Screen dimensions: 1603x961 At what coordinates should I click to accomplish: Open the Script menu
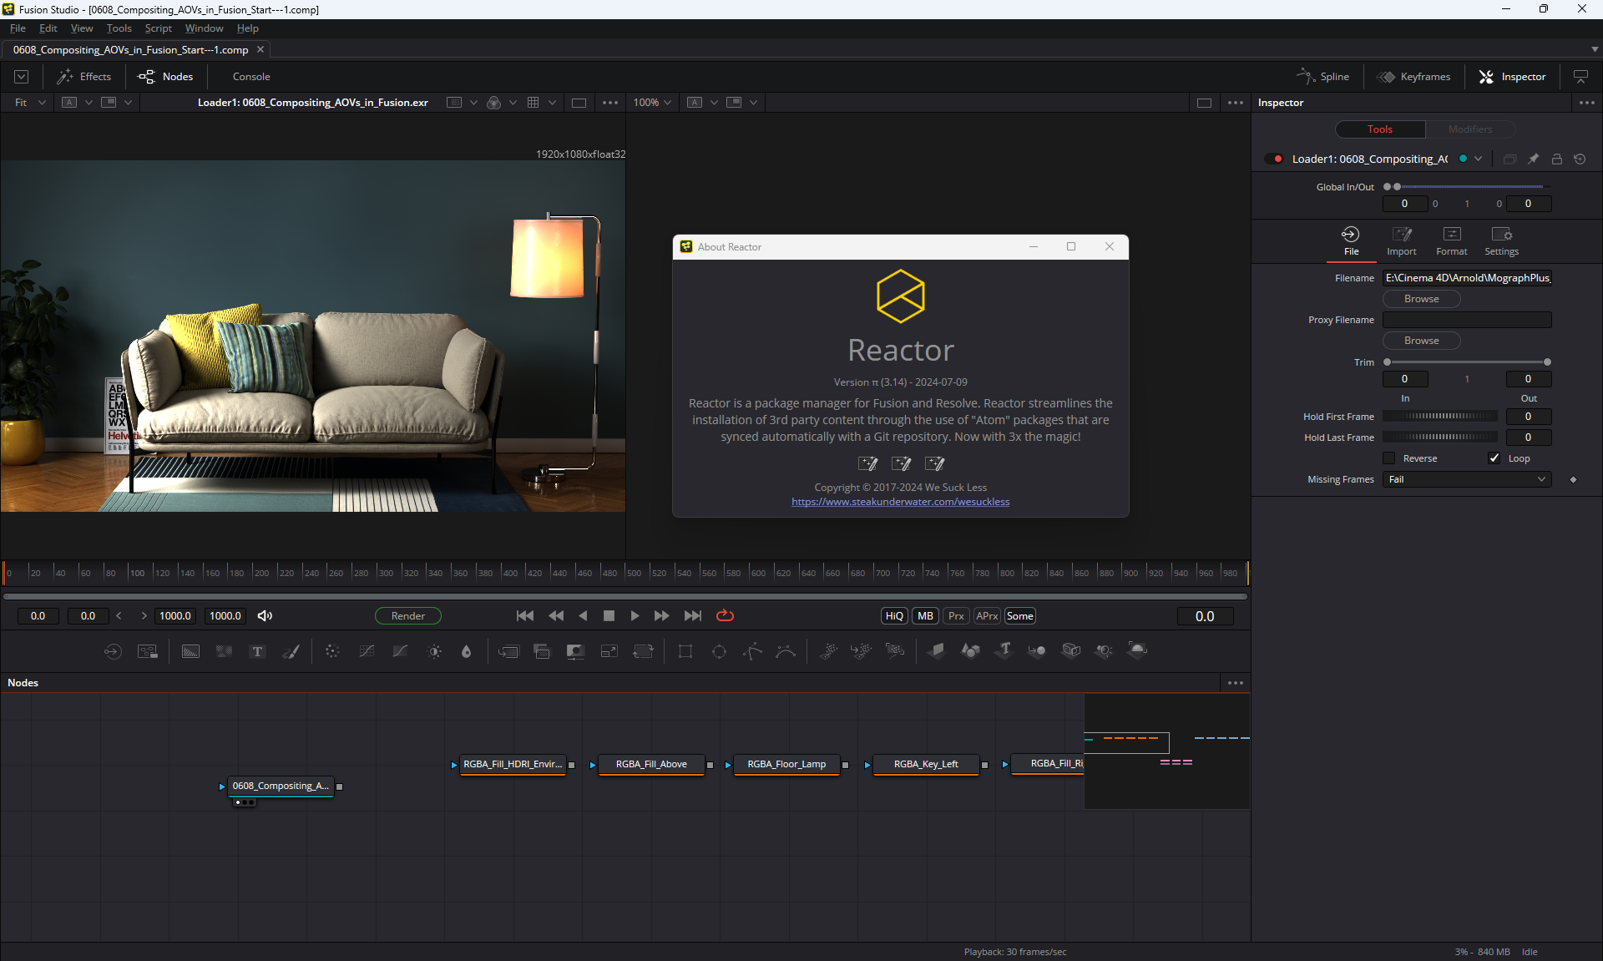click(158, 28)
